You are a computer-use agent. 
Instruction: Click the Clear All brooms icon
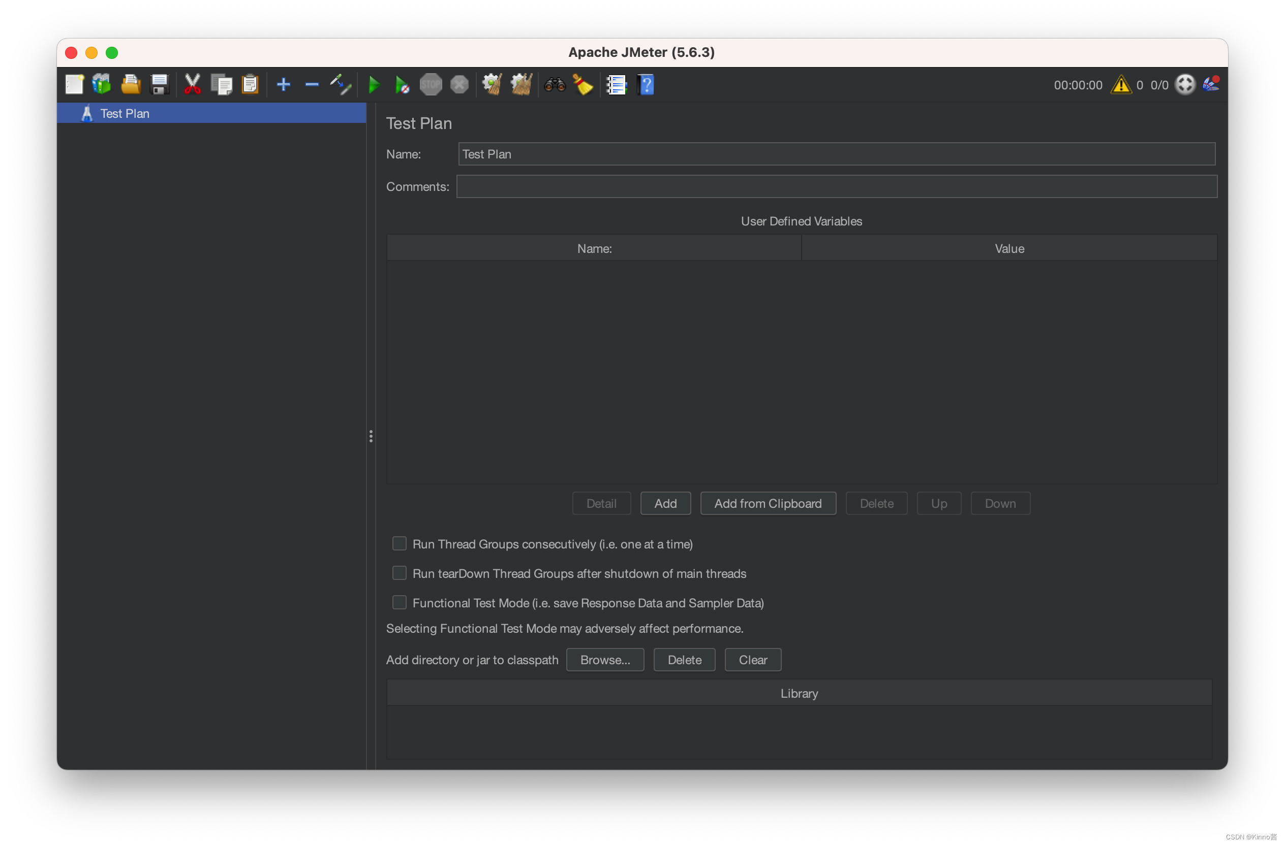521,85
